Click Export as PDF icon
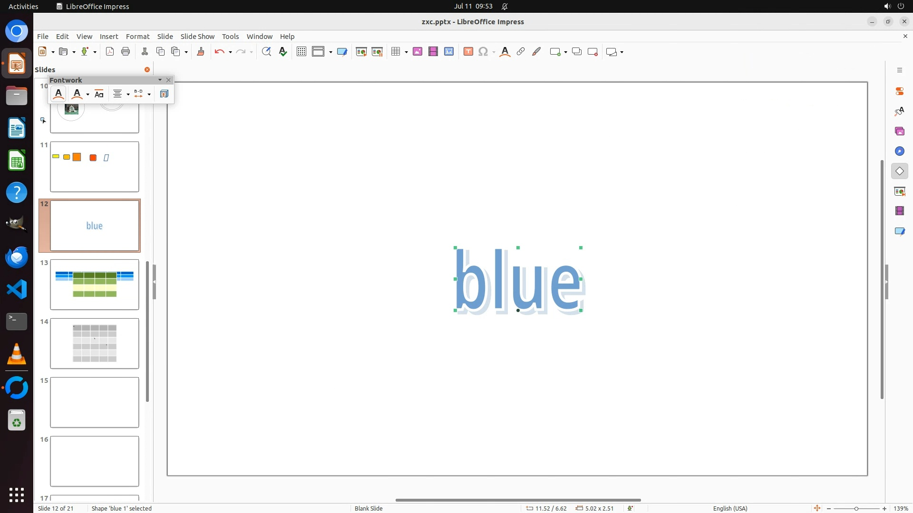913x513 pixels. tap(110, 52)
